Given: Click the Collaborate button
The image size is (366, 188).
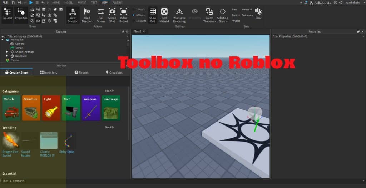Looking at the screenshot, I should (321, 3).
